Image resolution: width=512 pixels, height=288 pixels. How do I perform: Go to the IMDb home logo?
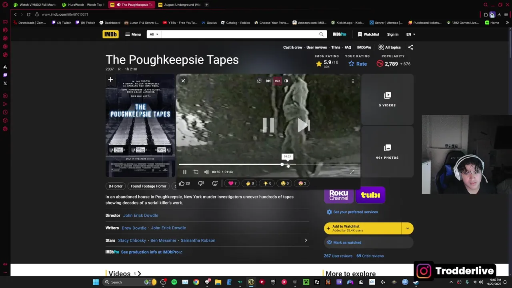110,34
